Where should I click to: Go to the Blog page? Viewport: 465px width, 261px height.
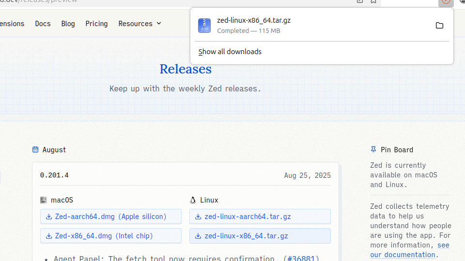(68, 24)
